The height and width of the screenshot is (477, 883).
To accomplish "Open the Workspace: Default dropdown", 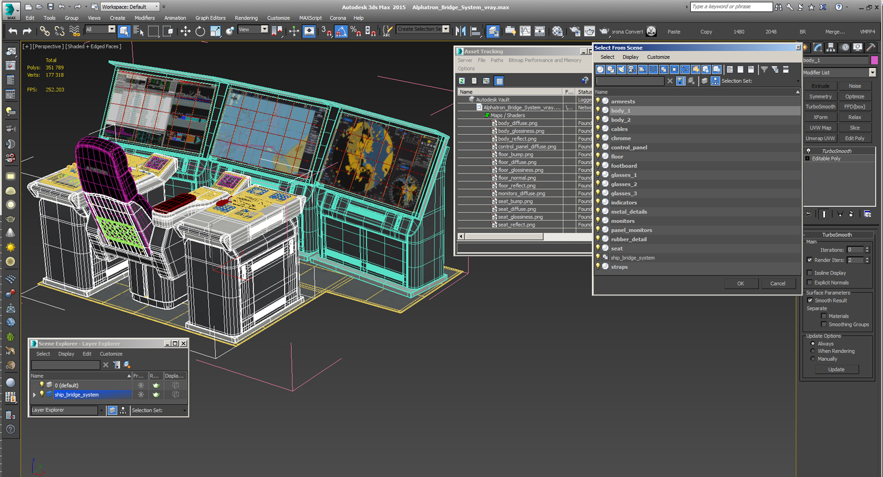I will coord(129,7).
